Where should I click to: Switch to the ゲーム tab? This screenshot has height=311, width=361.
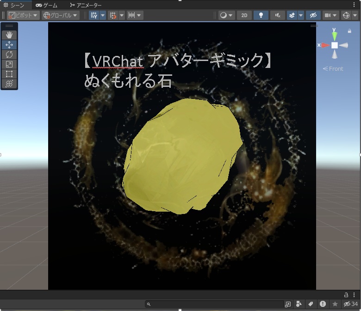point(46,5)
